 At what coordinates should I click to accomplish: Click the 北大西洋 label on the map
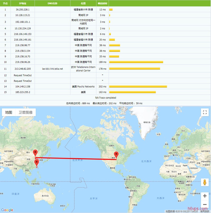coord(146,161)
